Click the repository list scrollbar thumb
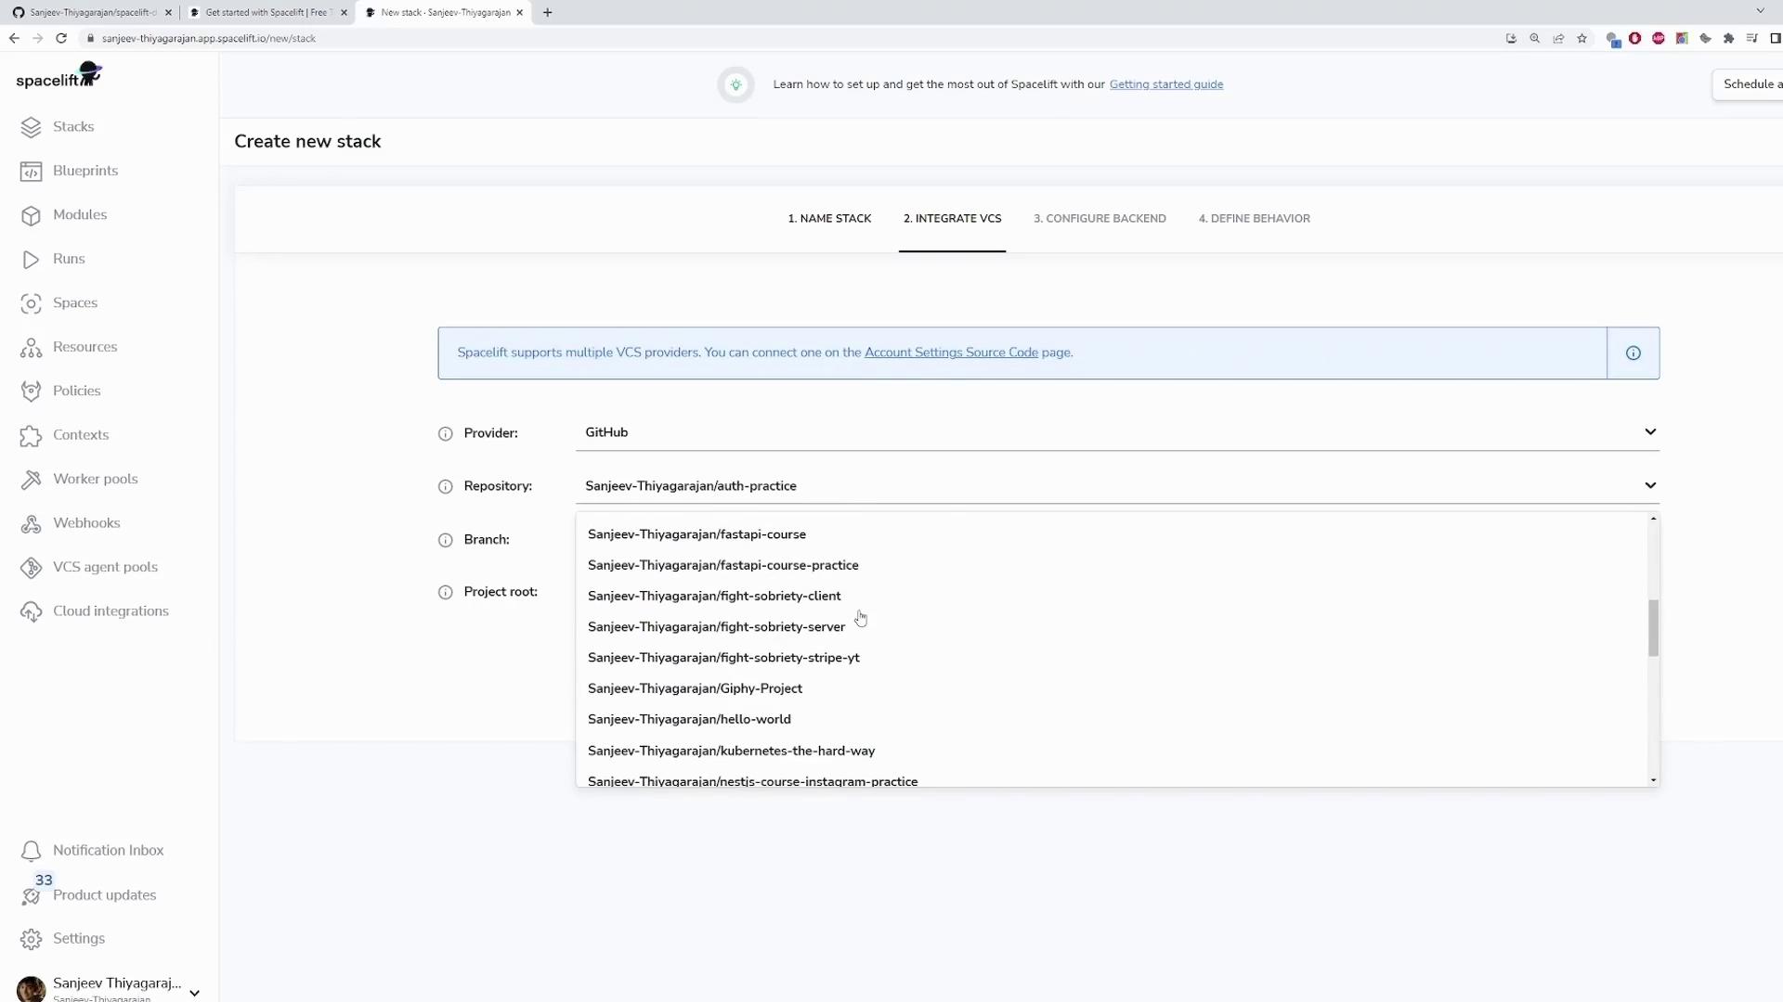Screen dimensions: 1783x1002 1653,628
